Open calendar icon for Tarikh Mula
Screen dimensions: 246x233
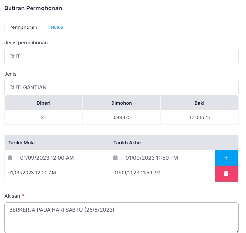pos(10,158)
